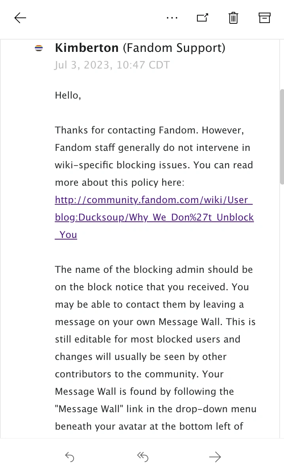Select the sender name Kimberton
Image resolution: width=284 pixels, height=472 pixels.
pos(87,48)
